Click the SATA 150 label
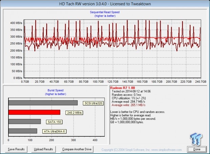This screenshot has width=210, height=154. click(54, 122)
